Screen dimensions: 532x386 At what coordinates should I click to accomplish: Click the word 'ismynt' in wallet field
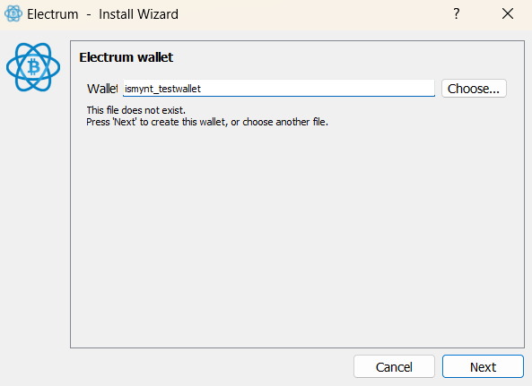tap(139, 89)
